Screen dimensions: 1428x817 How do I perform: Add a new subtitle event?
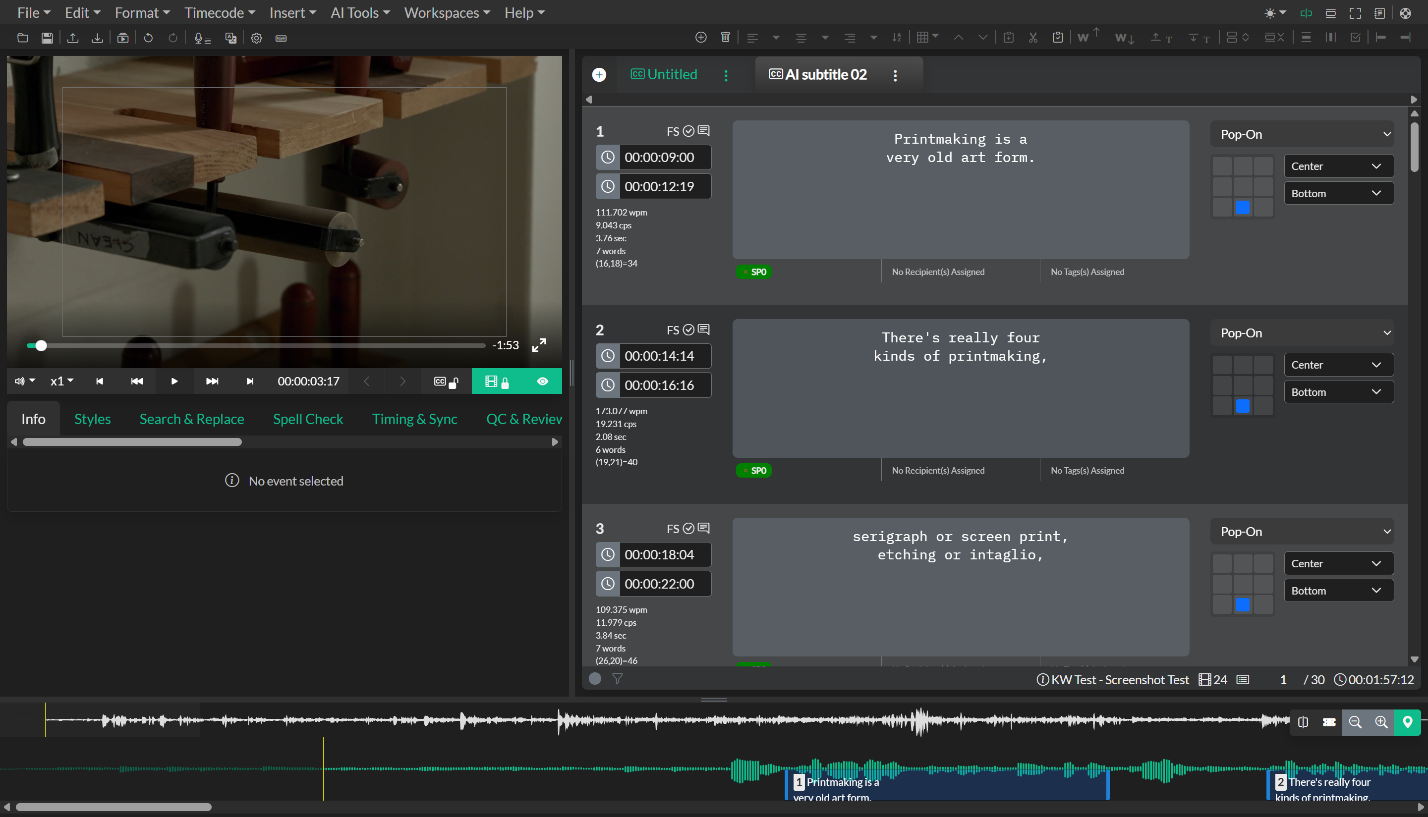point(701,37)
